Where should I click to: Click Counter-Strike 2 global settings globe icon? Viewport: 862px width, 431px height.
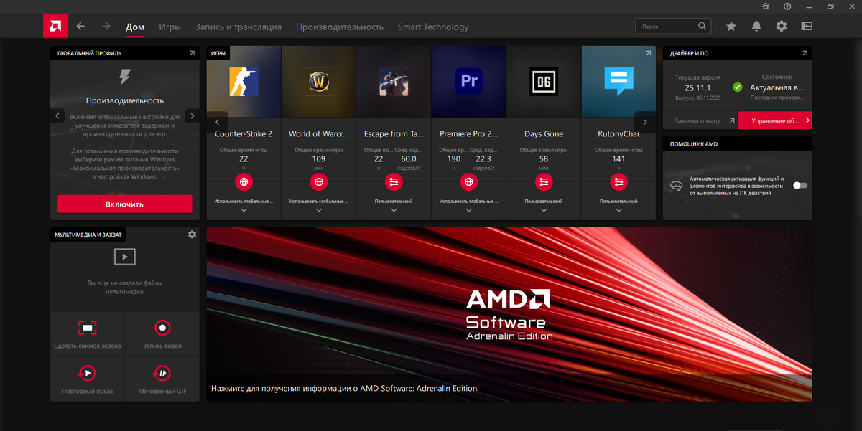[x=244, y=182]
